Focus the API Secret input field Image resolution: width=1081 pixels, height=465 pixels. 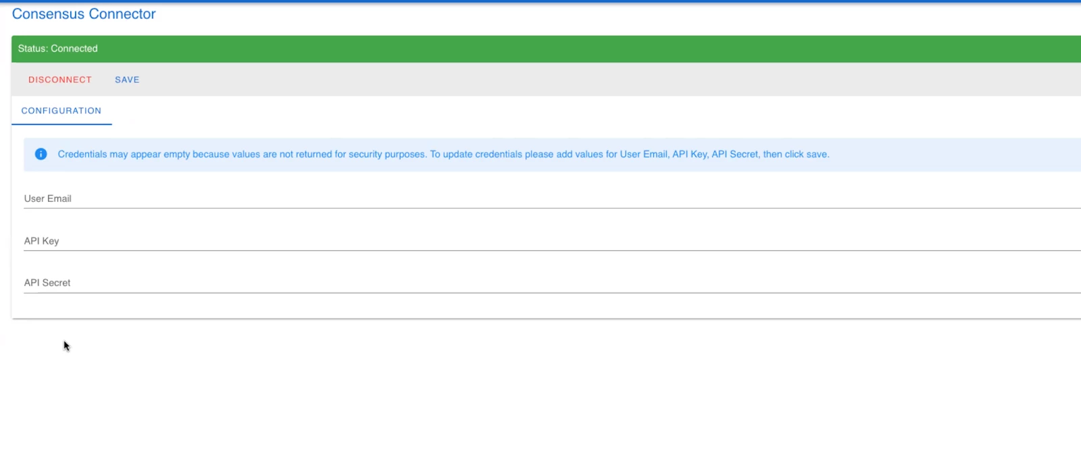tap(552, 283)
